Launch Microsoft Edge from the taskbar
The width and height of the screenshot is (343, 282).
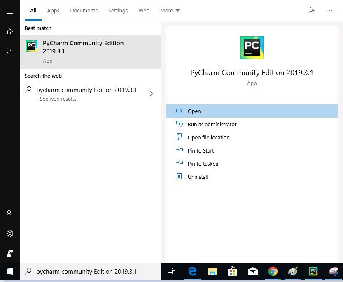point(192,271)
